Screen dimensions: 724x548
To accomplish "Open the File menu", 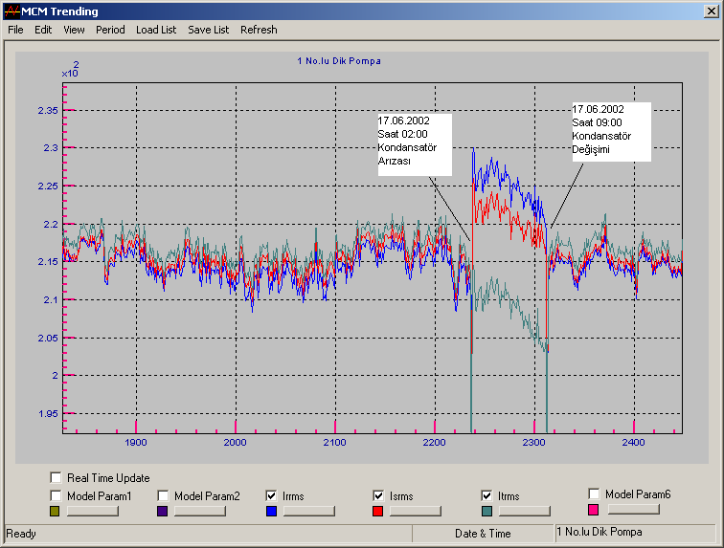I will (x=15, y=30).
